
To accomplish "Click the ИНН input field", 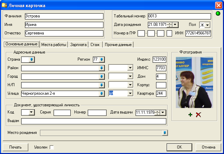I will [198, 33].
